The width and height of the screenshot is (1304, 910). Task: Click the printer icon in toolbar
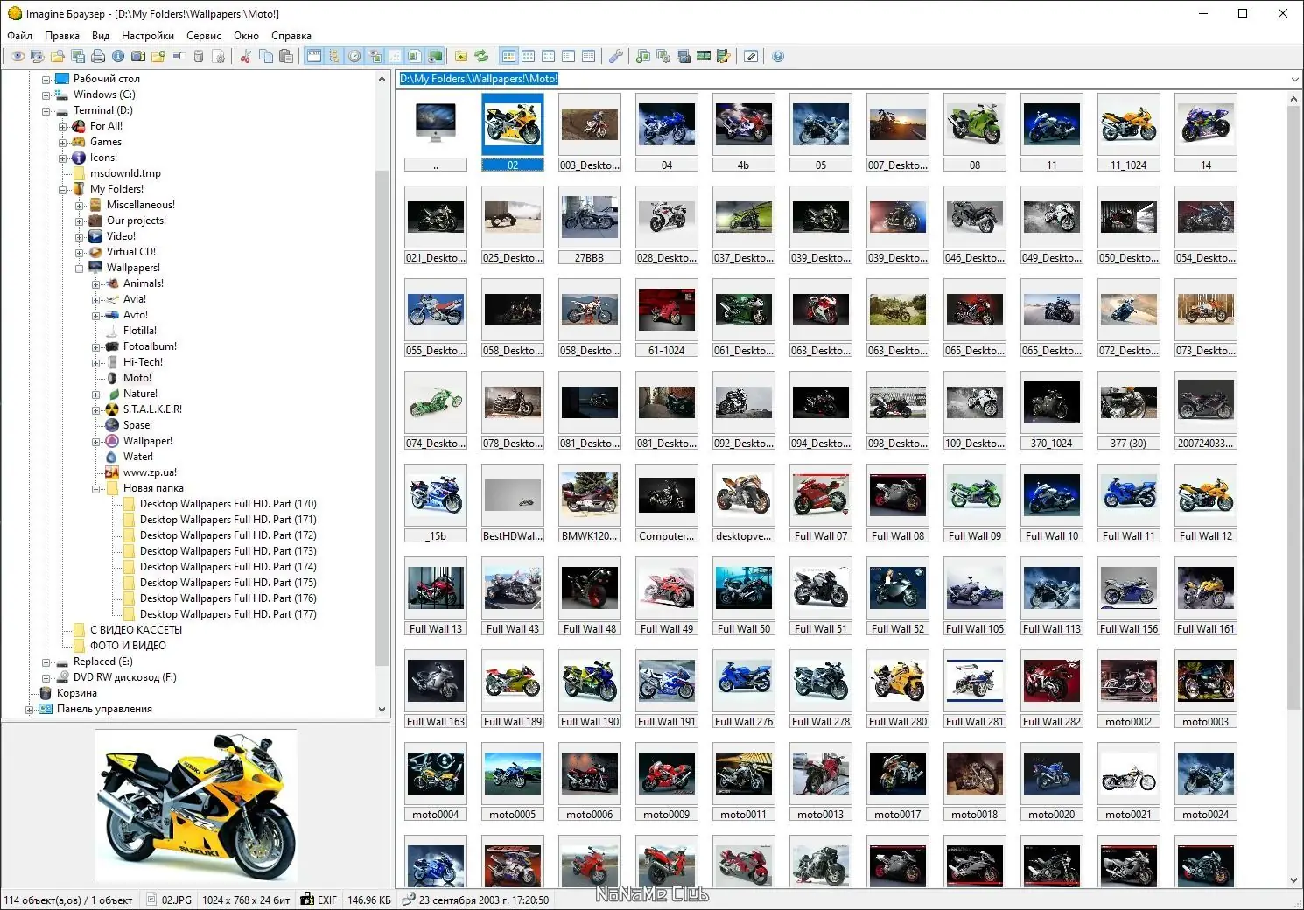tap(98, 56)
